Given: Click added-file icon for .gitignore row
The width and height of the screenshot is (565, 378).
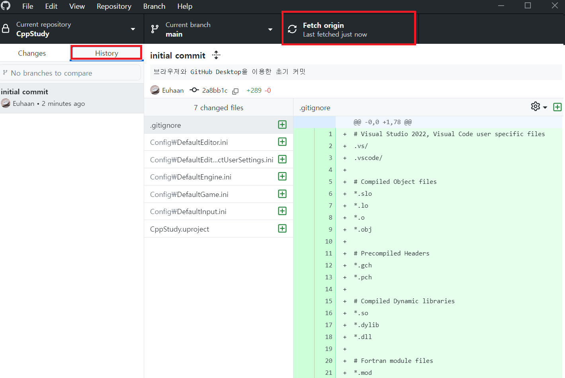Looking at the screenshot, I should (282, 125).
